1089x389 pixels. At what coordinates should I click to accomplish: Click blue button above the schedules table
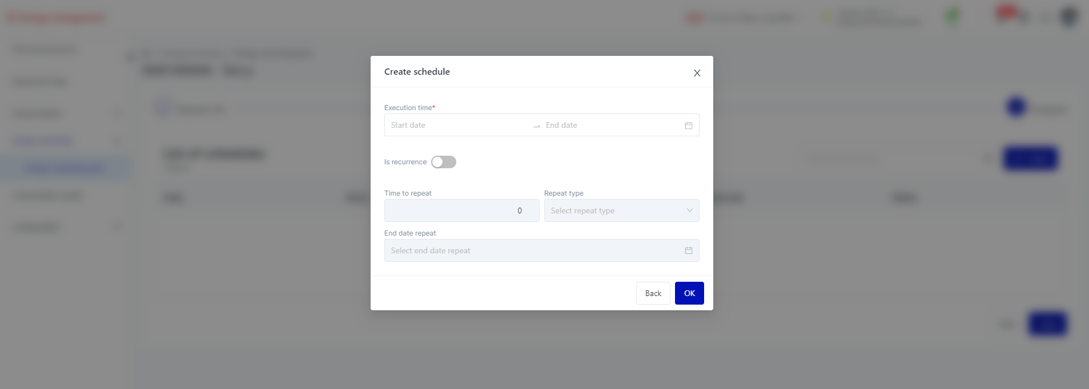tap(1030, 159)
